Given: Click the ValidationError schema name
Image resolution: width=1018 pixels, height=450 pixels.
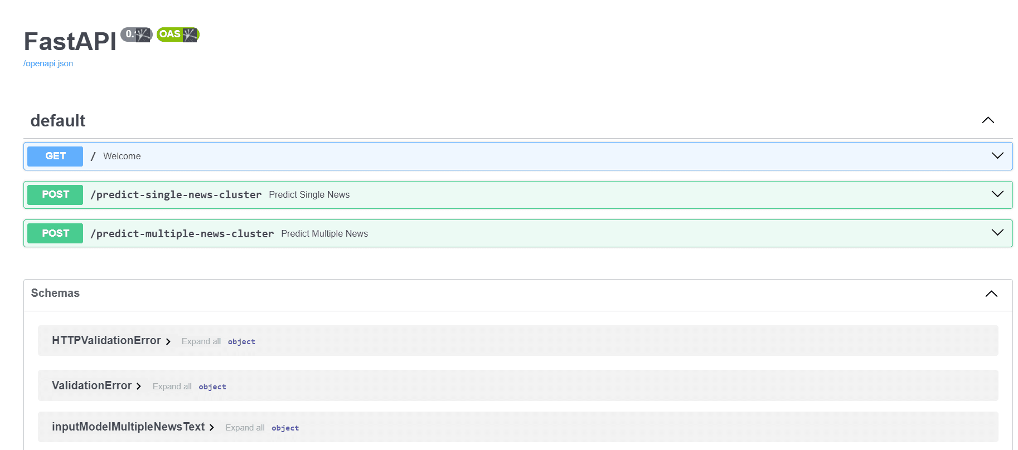Looking at the screenshot, I should (x=92, y=385).
